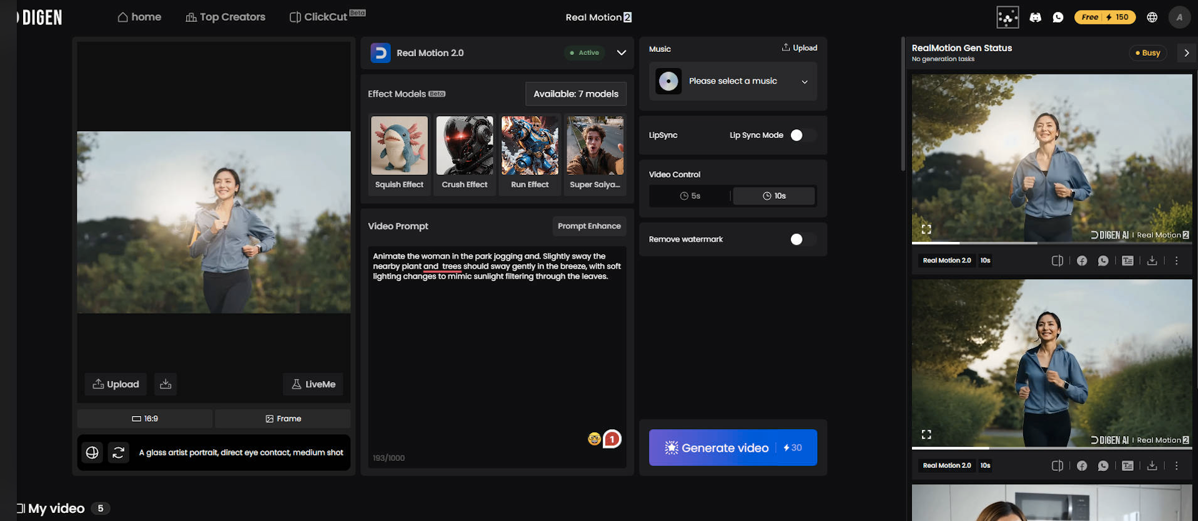
Task: Click the emoji face icon in prompt box
Action: point(594,439)
